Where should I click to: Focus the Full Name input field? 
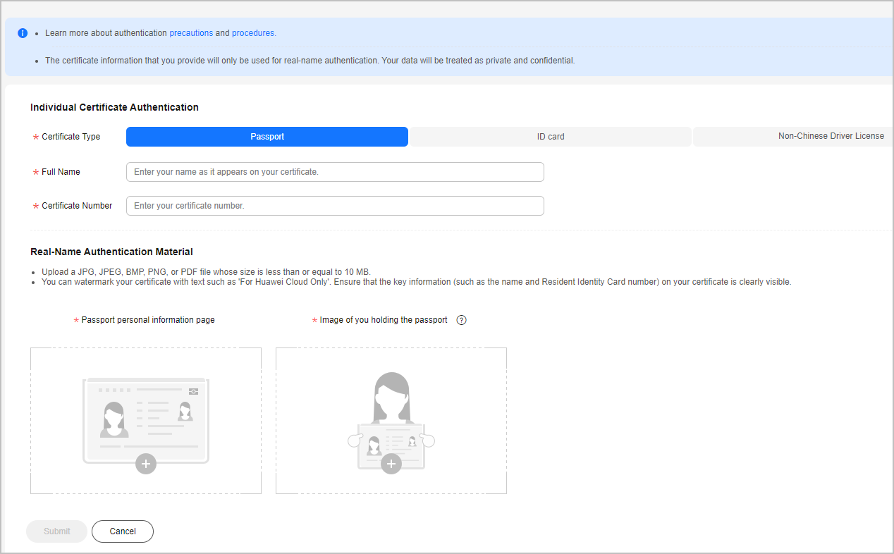point(335,172)
